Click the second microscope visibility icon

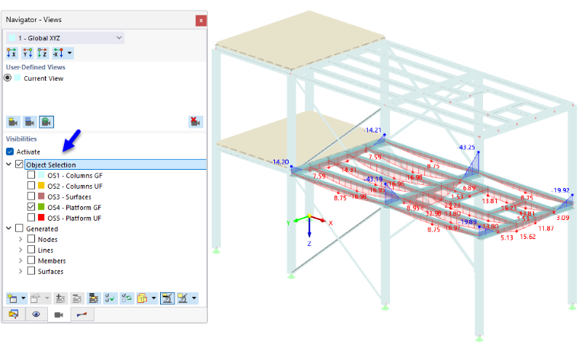(x=183, y=298)
